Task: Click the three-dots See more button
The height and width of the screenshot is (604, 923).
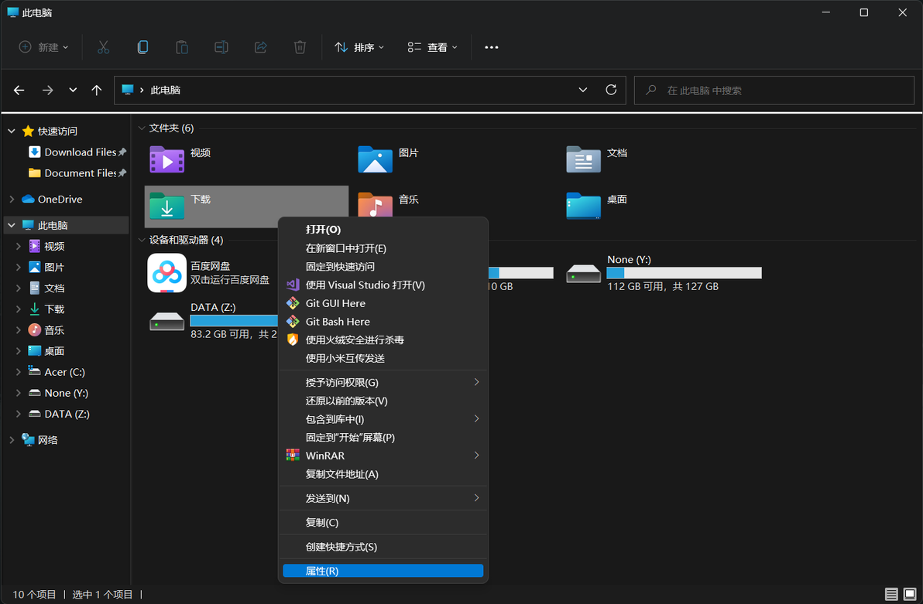Action: click(x=492, y=48)
